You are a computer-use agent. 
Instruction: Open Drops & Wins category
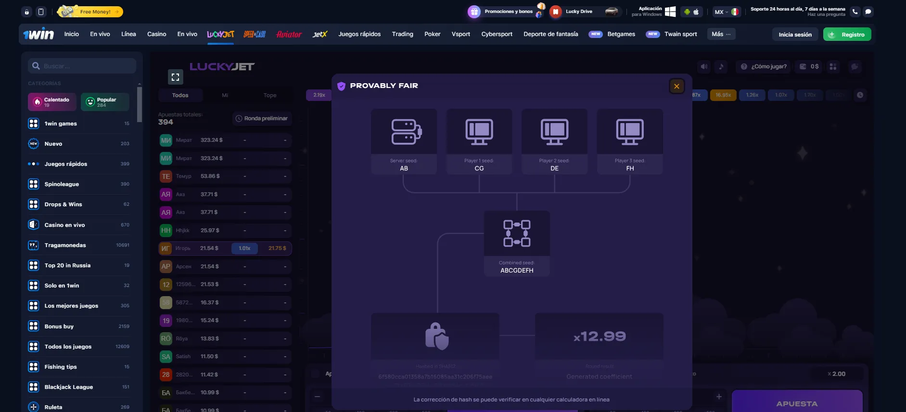coord(79,204)
